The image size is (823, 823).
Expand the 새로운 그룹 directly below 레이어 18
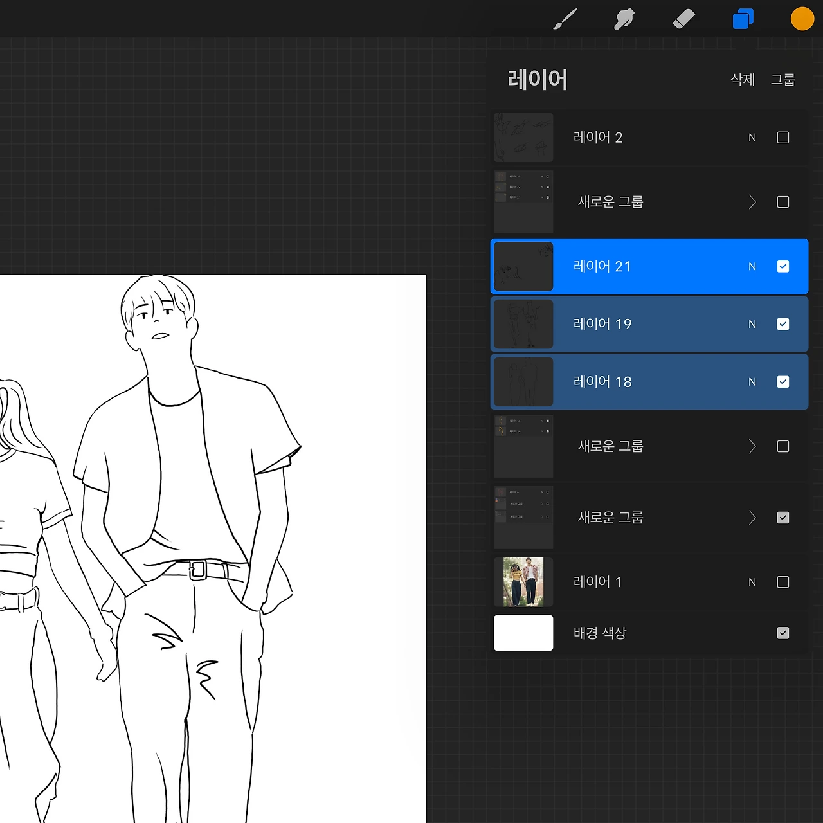click(x=752, y=447)
